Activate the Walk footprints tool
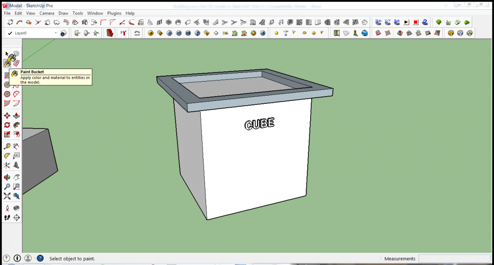 [x=7, y=217]
